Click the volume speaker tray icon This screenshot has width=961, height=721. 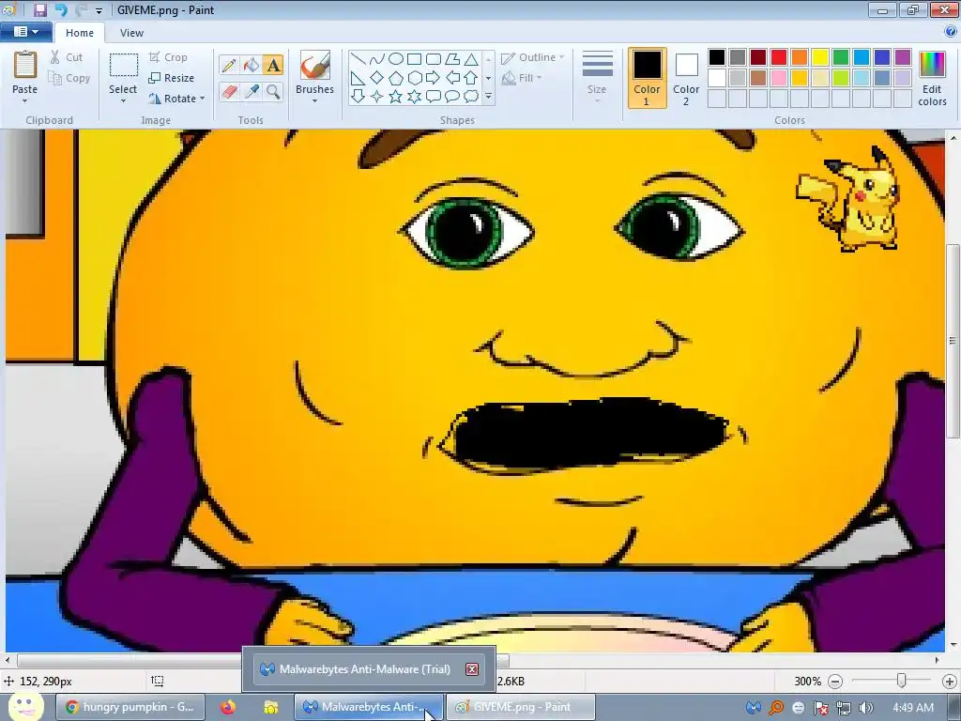pos(865,708)
